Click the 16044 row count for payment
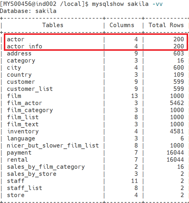Viewport: 189px width, 203px height. click(175, 153)
